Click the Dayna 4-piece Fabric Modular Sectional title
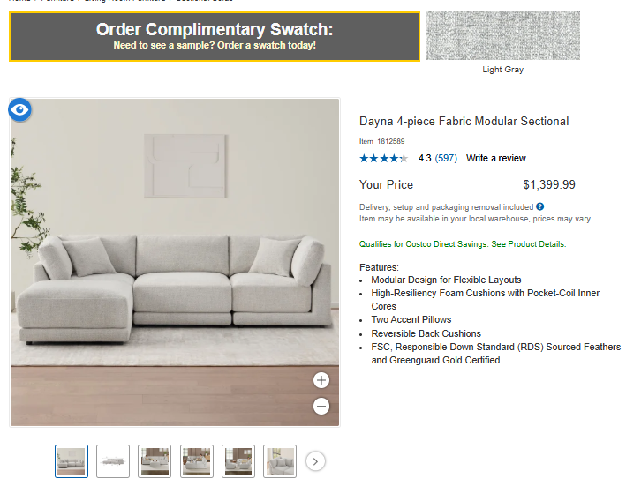The width and height of the screenshot is (626, 501). [464, 122]
